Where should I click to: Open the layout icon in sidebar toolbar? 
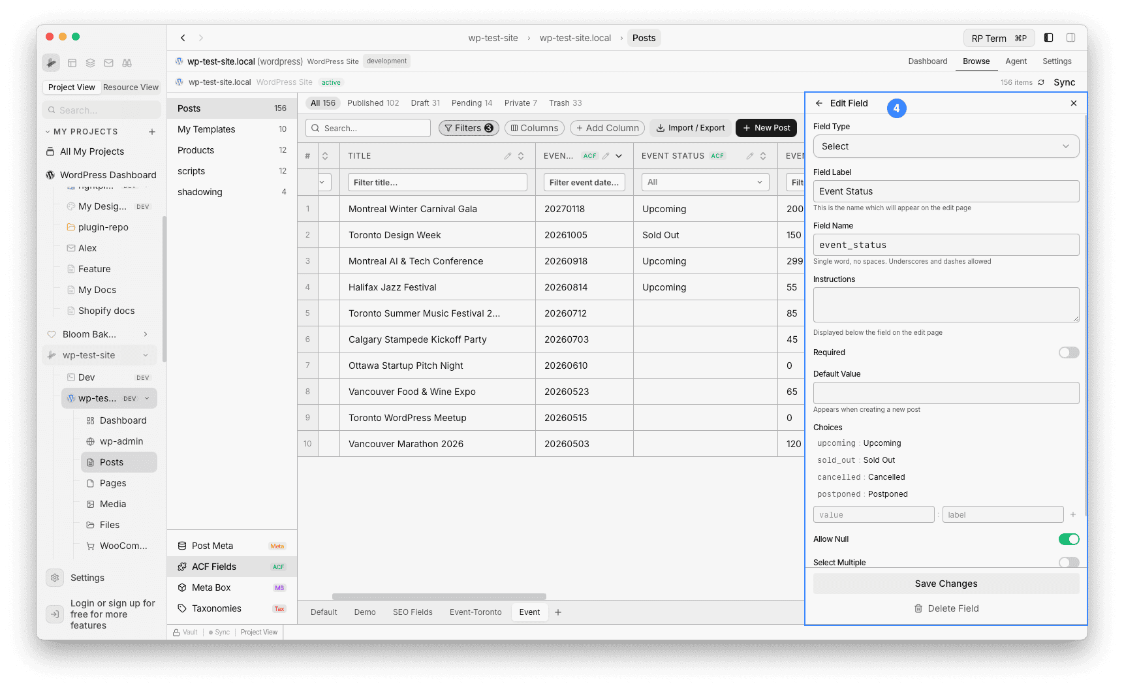point(72,63)
